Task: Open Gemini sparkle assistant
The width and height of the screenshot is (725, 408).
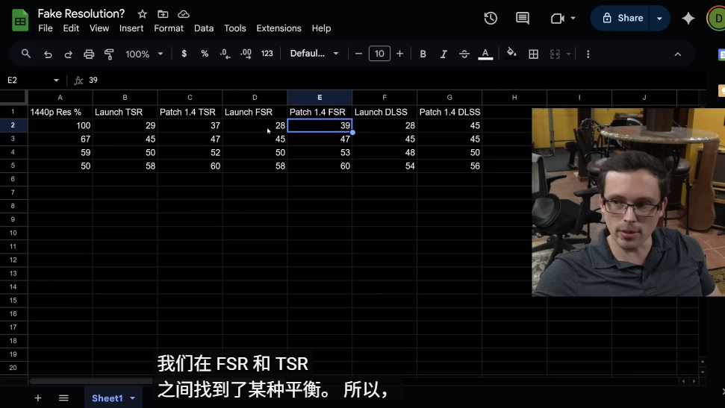Action: (x=688, y=18)
